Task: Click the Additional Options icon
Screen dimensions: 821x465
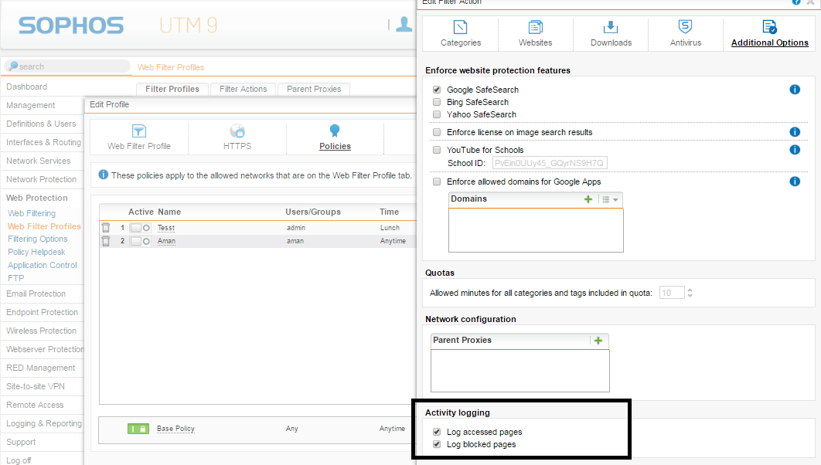Action: click(769, 27)
